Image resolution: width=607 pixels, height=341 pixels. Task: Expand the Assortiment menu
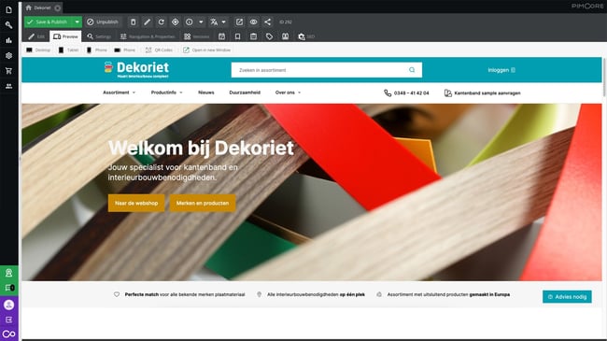tap(119, 92)
